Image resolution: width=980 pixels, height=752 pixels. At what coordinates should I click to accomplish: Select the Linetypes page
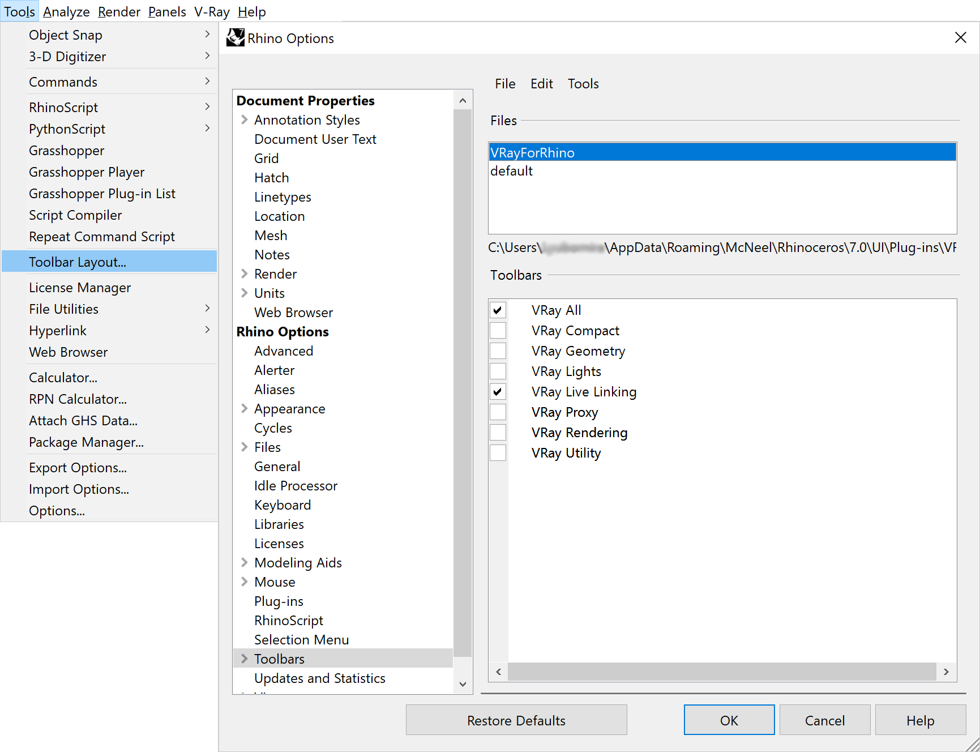point(283,196)
